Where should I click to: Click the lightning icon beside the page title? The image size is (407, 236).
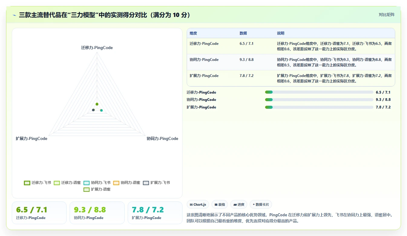[x=15, y=15]
